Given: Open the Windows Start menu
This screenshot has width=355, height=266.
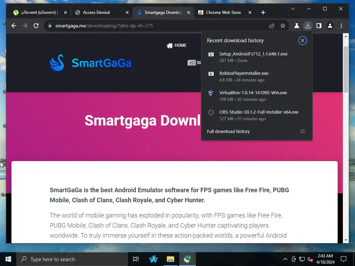Looking at the screenshot, I should coord(8,259).
